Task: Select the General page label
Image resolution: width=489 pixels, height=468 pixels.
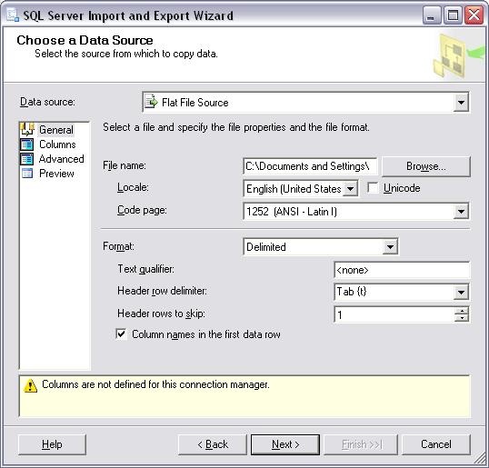Action: pyautogui.click(x=56, y=130)
